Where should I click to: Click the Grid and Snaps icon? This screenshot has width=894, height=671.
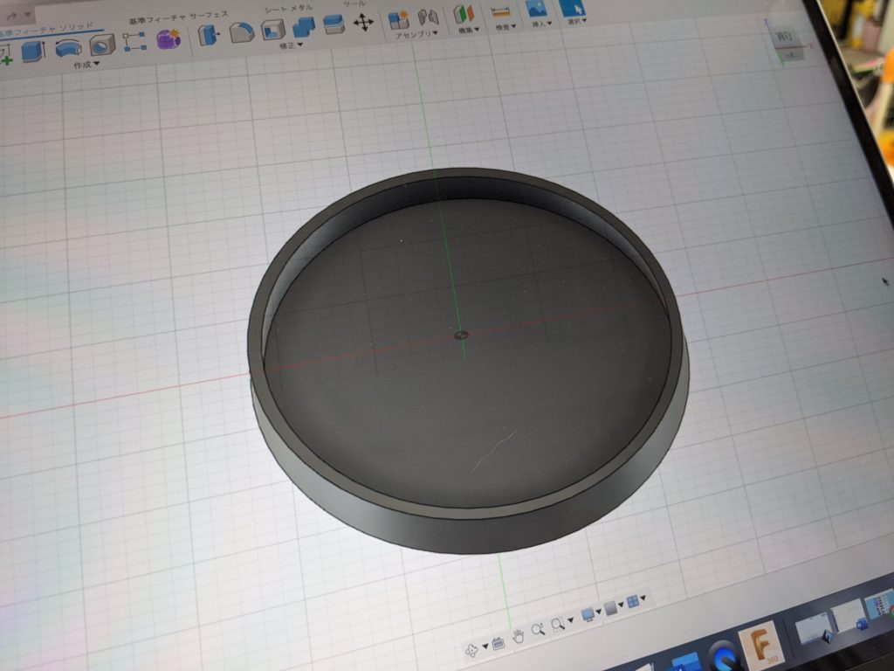(610, 609)
